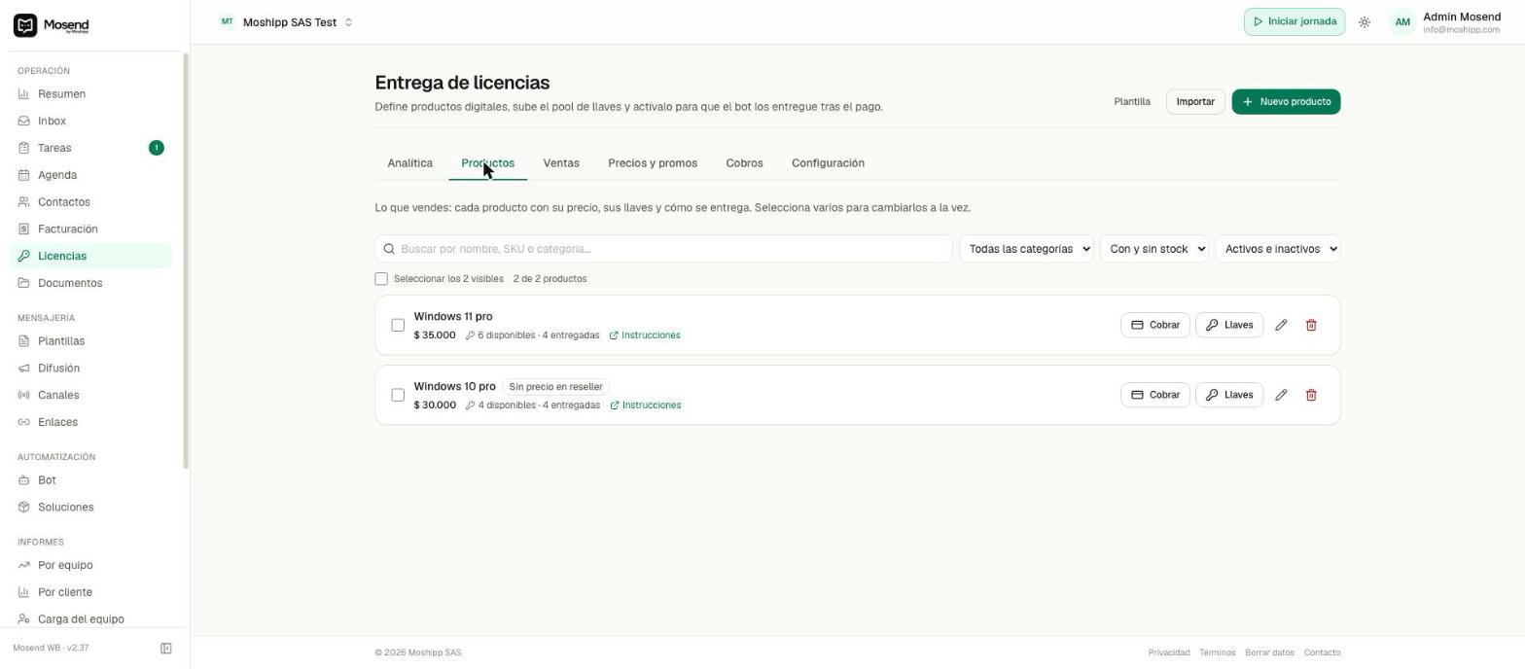Open Soluciones in the sidebar
Viewport: 1525px width, 669px height.
[x=91, y=508]
